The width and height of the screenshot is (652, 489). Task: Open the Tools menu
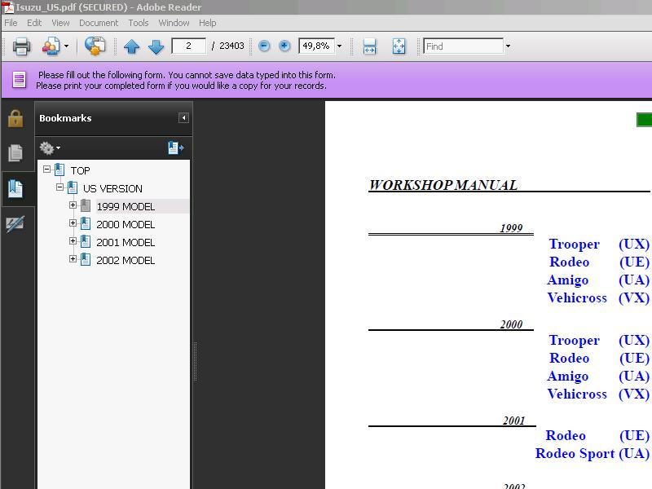tap(139, 23)
